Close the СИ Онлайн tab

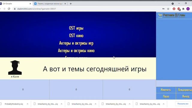point(30,4)
